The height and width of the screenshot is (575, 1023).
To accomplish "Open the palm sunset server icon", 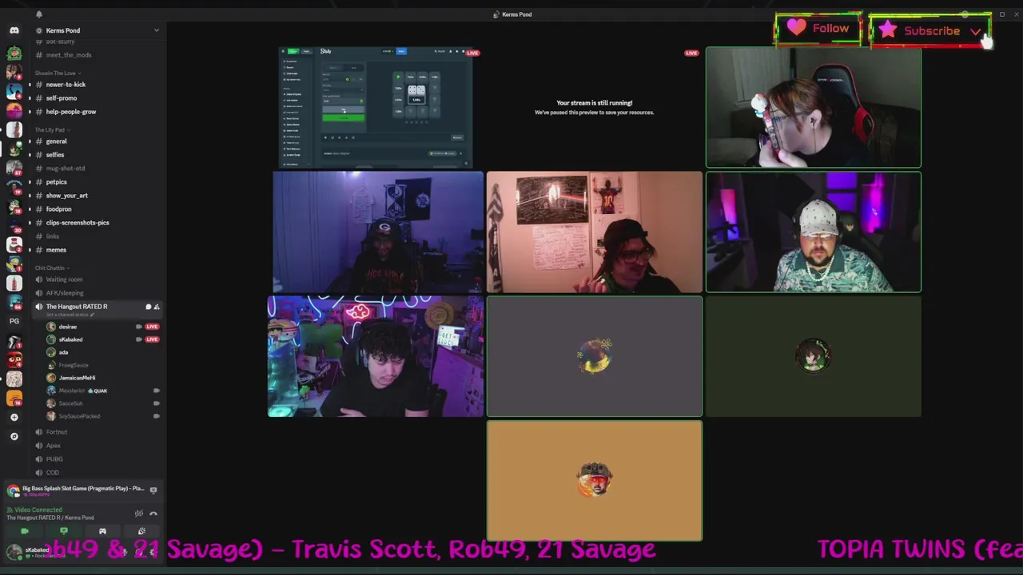I will pos(14,110).
